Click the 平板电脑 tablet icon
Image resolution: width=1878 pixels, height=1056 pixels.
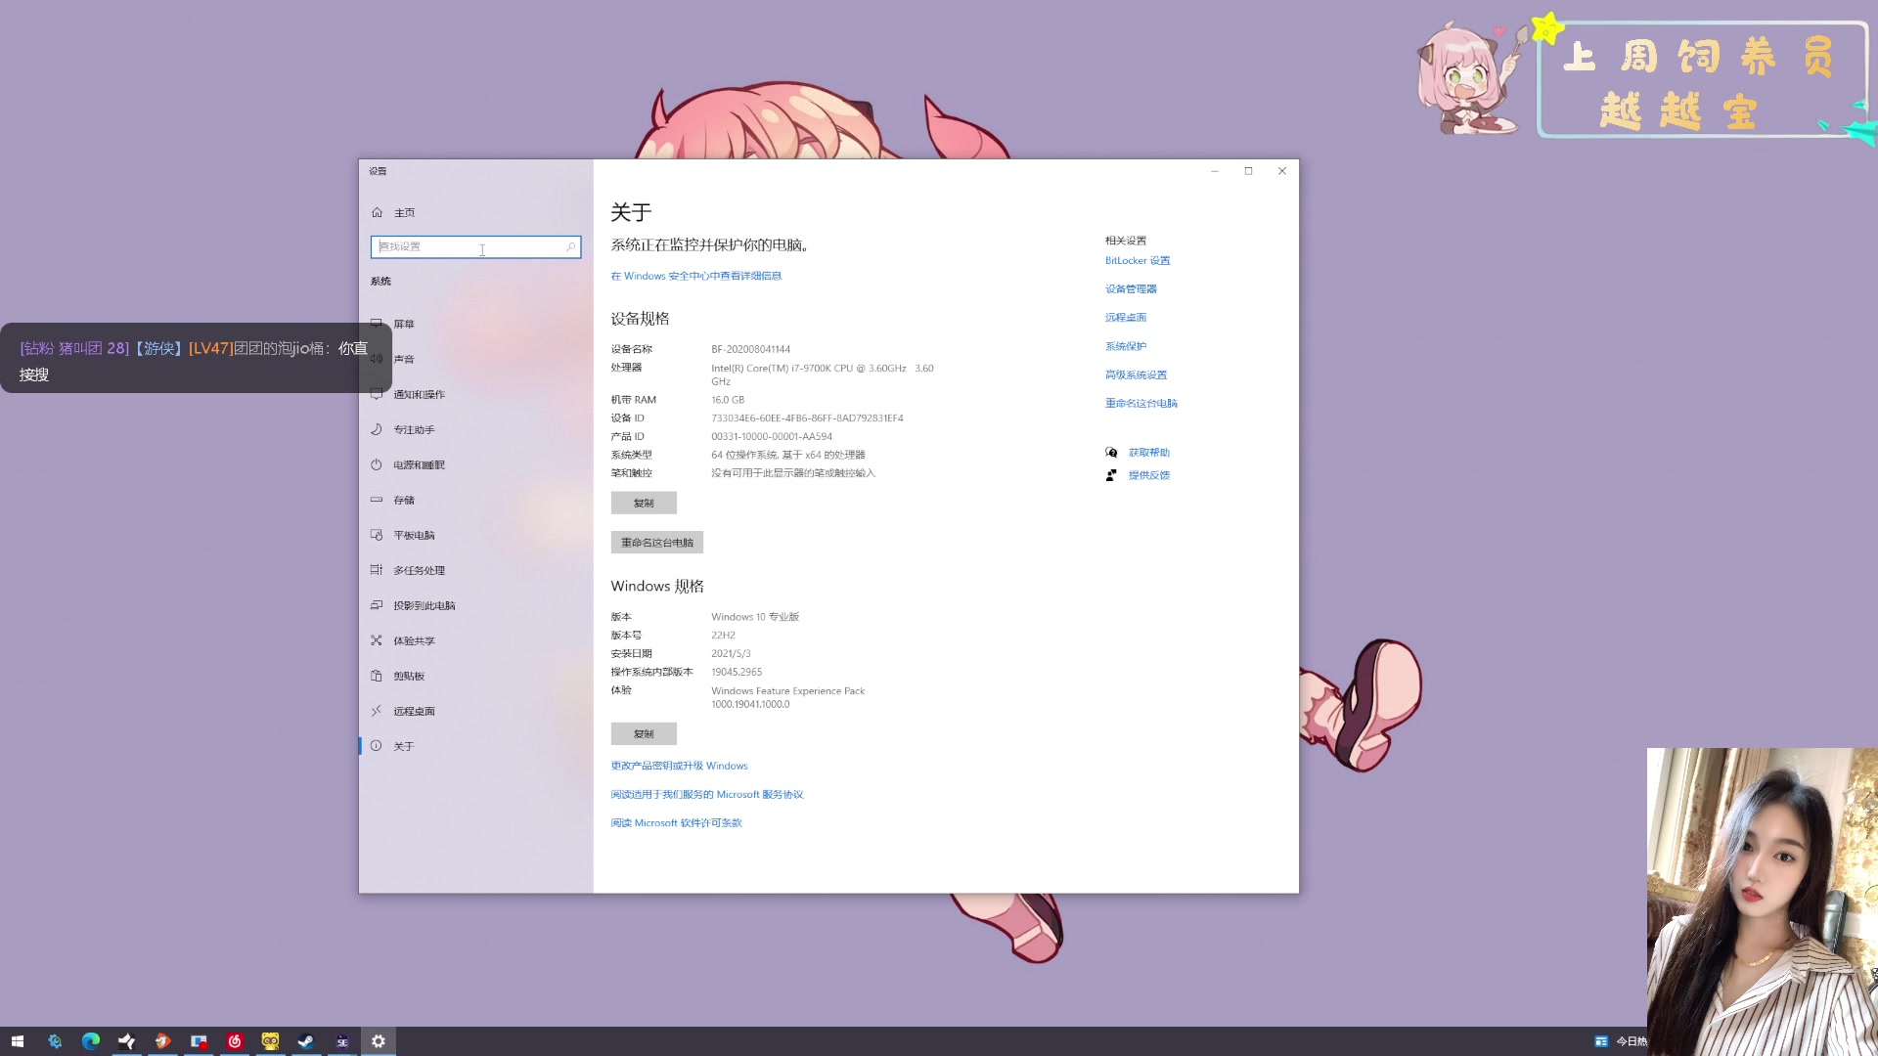pyautogui.click(x=377, y=535)
